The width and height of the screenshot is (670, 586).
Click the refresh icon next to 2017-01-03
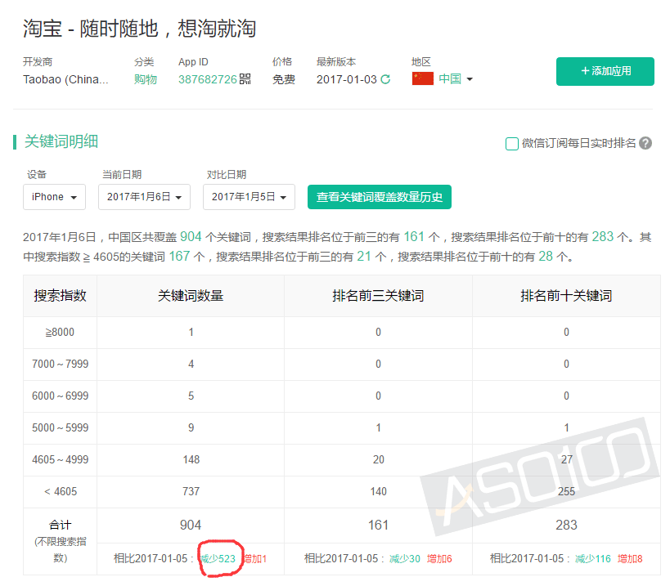(385, 79)
